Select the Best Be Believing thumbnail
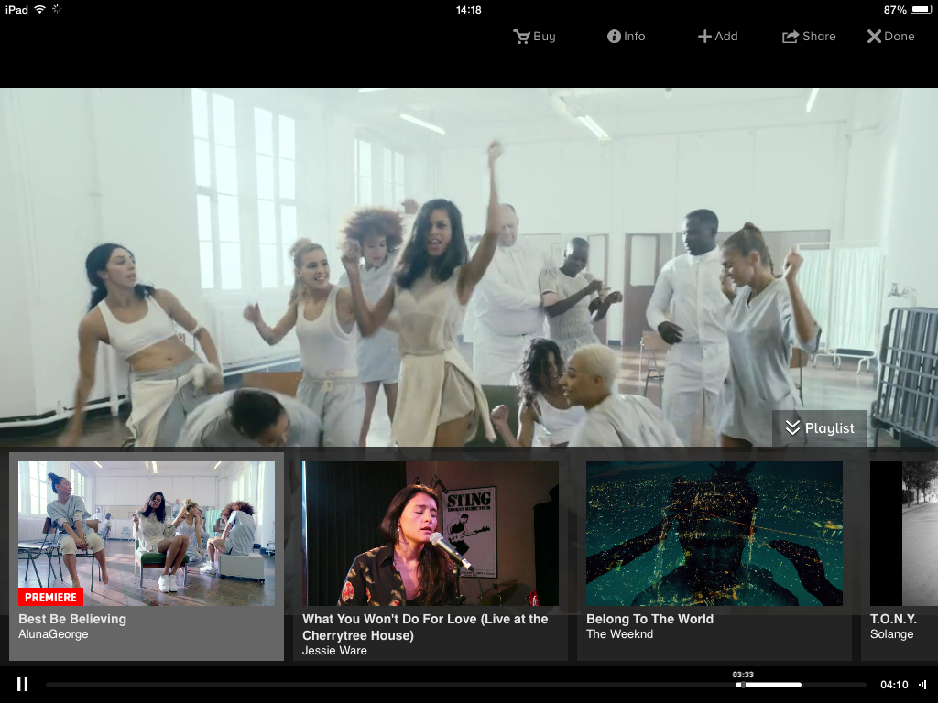The image size is (938, 703). click(x=147, y=534)
